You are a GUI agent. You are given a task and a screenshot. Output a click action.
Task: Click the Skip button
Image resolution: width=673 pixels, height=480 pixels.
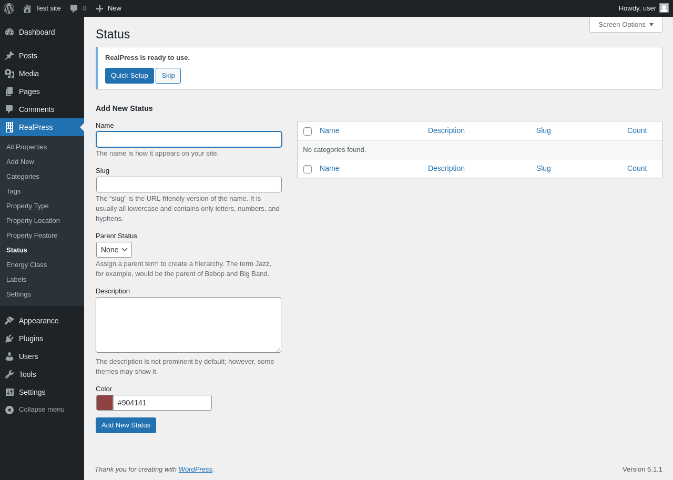click(x=168, y=76)
